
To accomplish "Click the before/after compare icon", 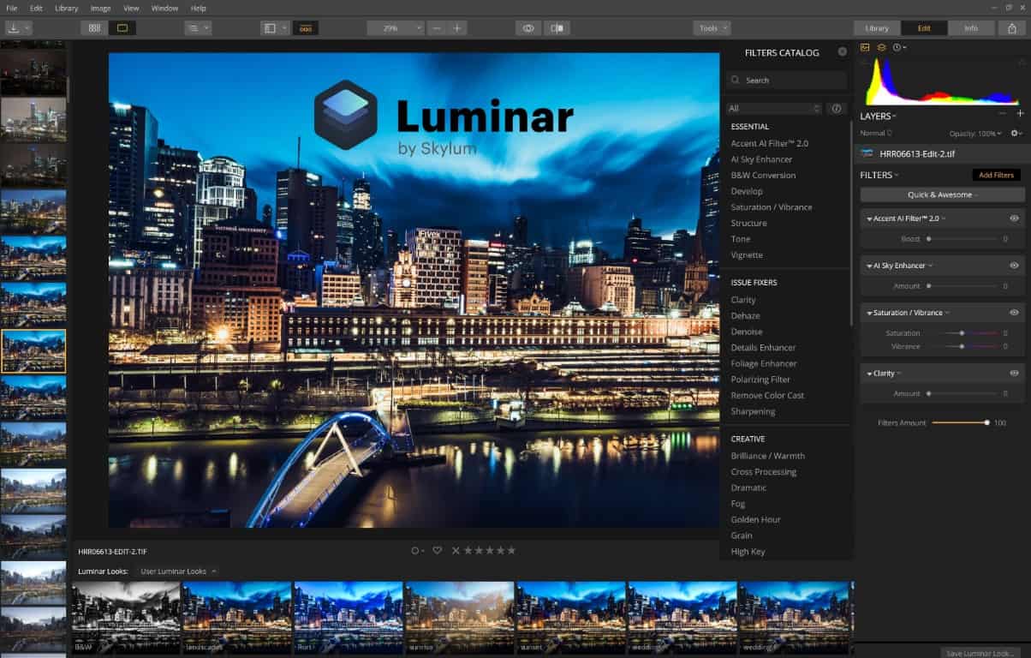I will pos(557,28).
